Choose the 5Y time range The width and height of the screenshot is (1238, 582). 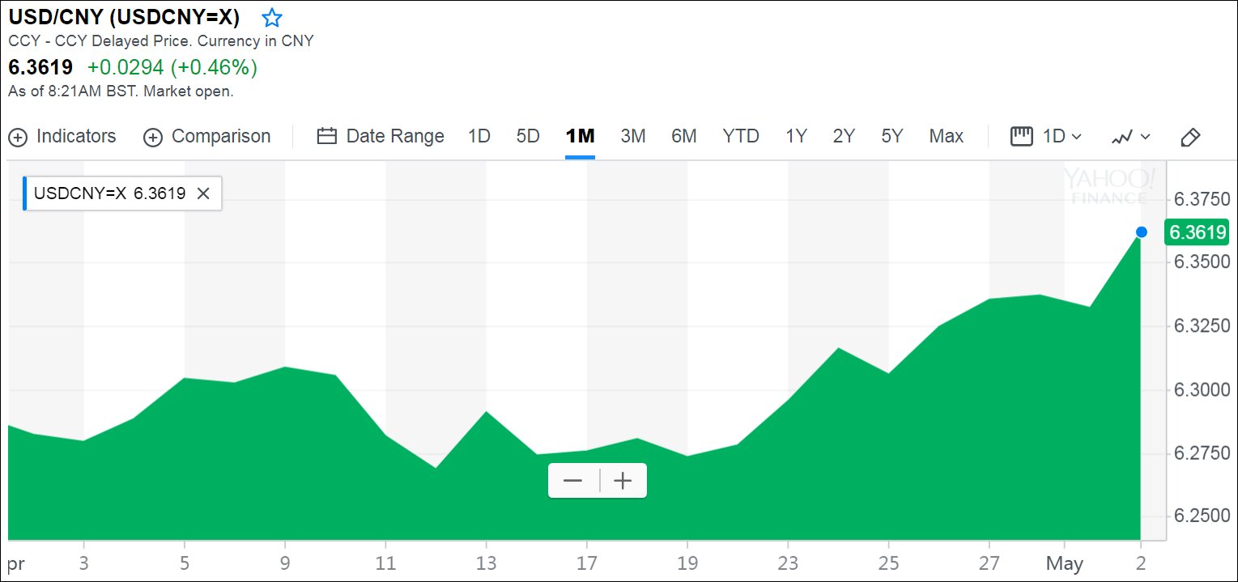click(891, 136)
